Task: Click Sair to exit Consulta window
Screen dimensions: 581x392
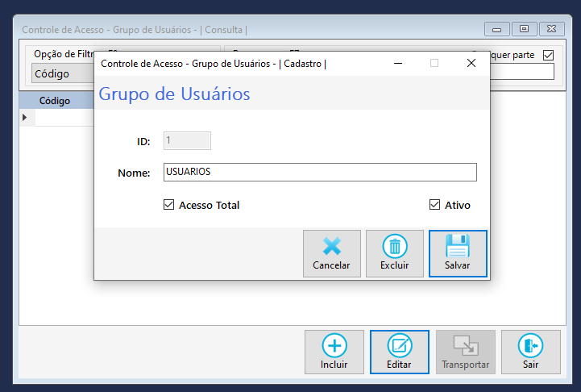Action: (x=530, y=352)
